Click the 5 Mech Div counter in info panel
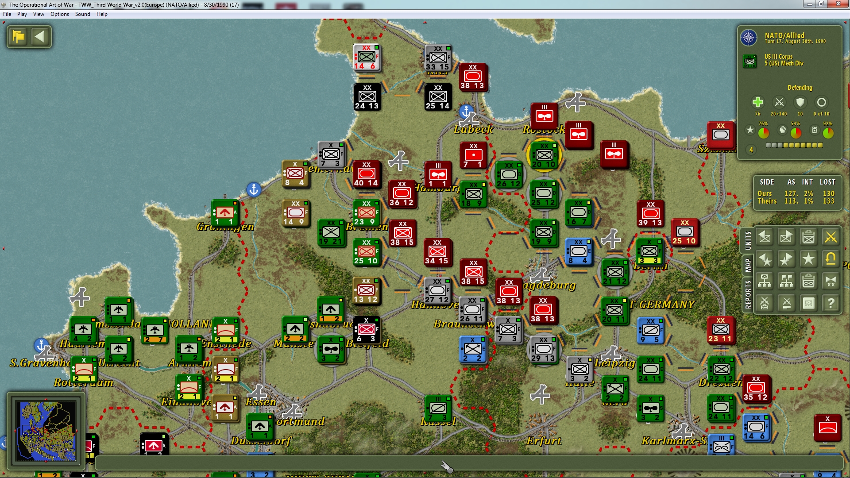The width and height of the screenshot is (850, 478). 750,61
